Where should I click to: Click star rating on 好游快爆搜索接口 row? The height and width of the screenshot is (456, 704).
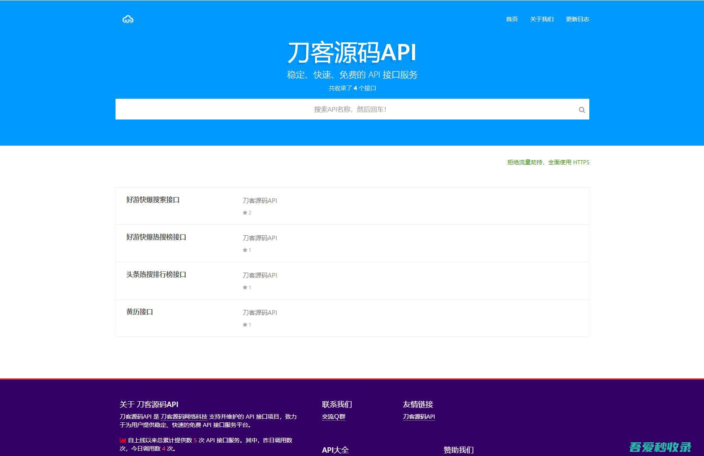point(247,213)
